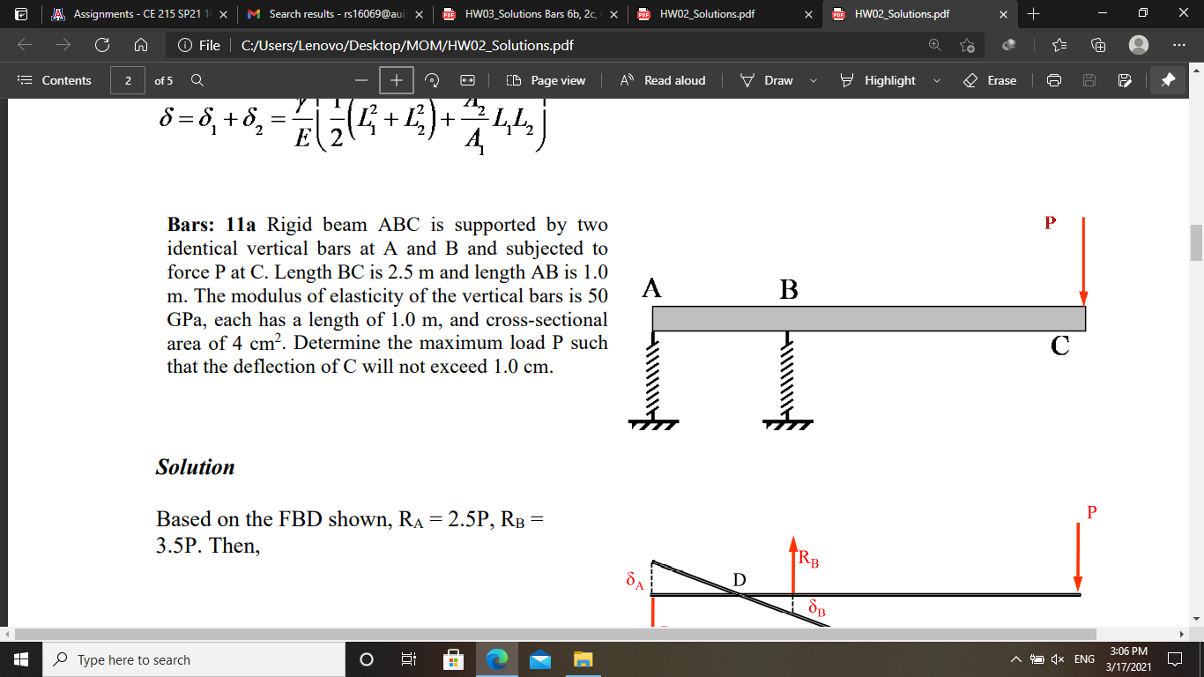The height and width of the screenshot is (677, 1204).
Task: Add this page to favorites
Action: (967, 45)
